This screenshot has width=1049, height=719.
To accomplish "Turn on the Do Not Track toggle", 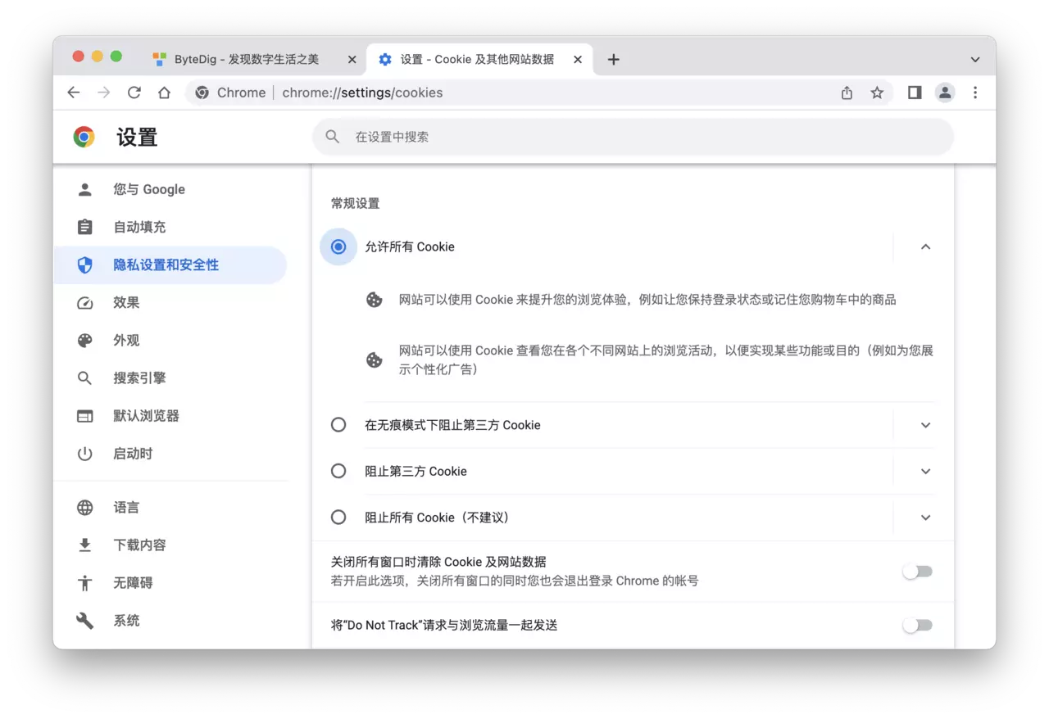I will 917,626.
